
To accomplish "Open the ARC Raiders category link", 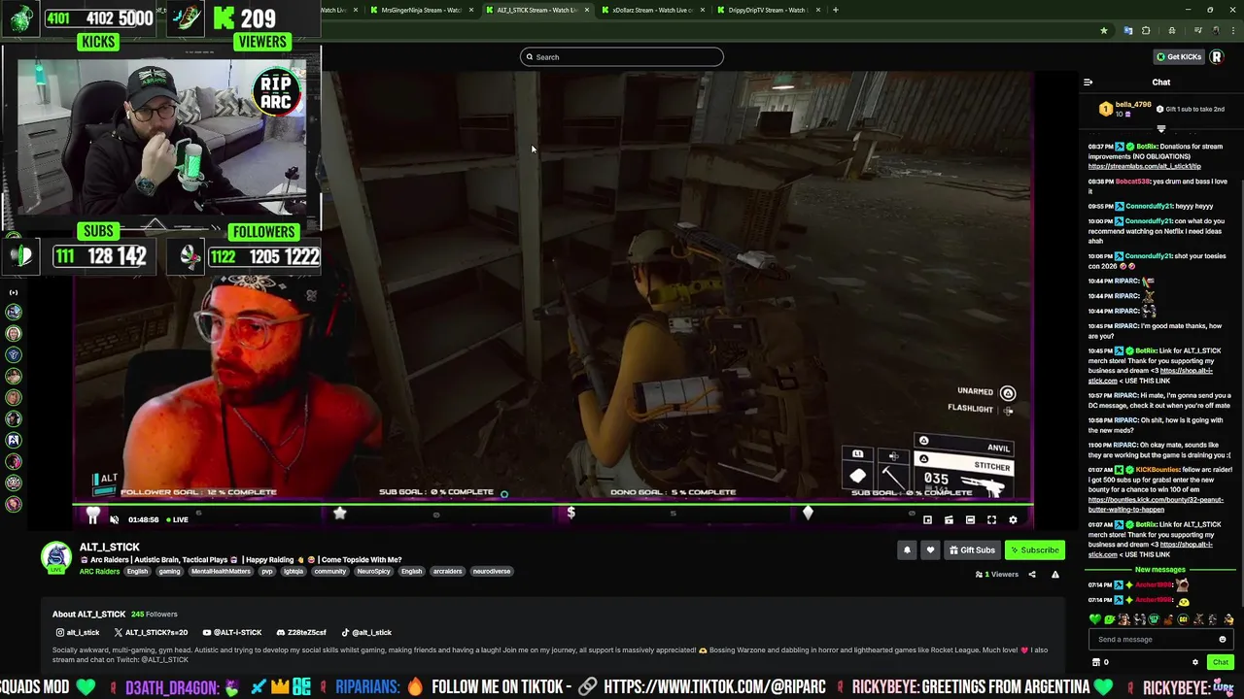I will pyautogui.click(x=99, y=572).
